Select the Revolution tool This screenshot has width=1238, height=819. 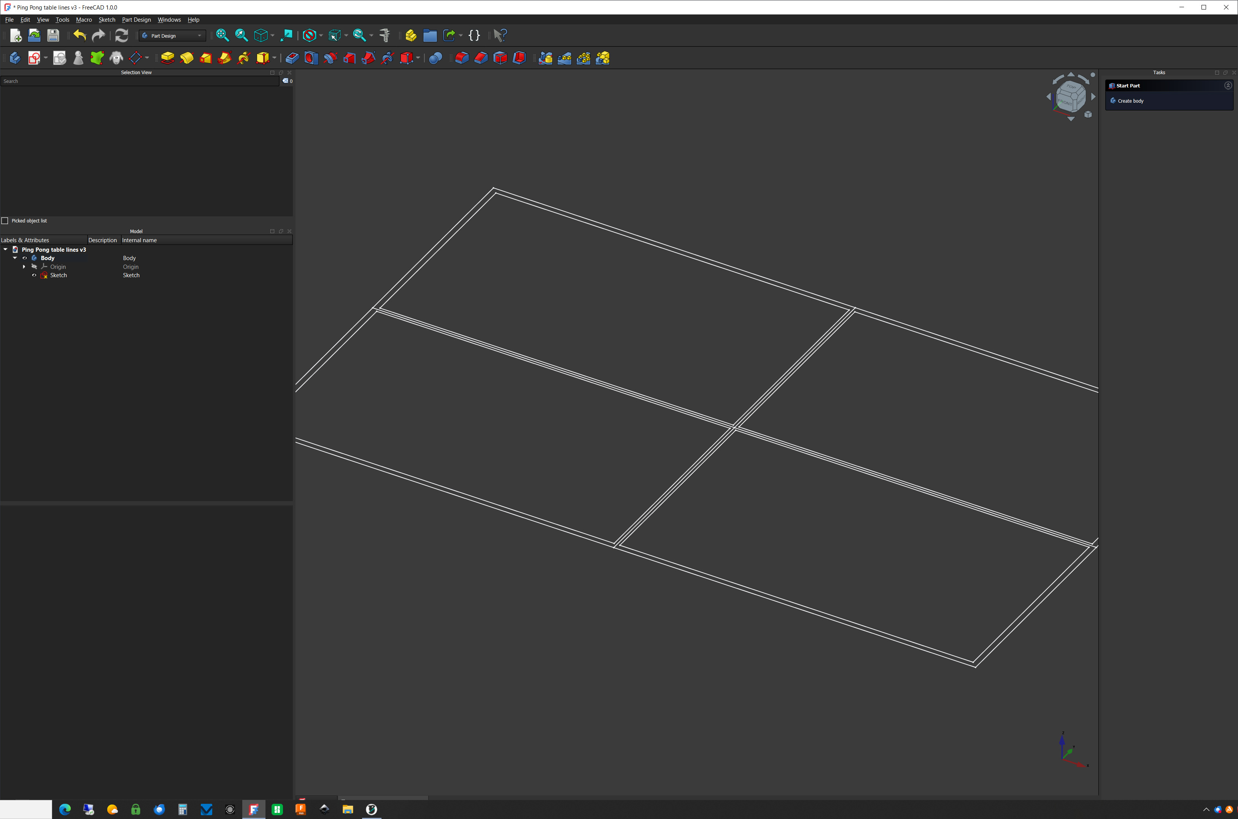pyautogui.click(x=186, y=58)
